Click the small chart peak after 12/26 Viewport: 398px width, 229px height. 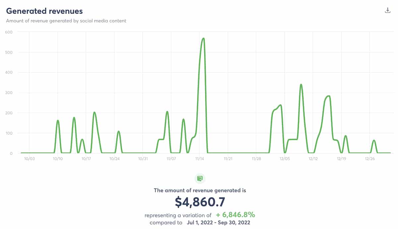[374, 140]
